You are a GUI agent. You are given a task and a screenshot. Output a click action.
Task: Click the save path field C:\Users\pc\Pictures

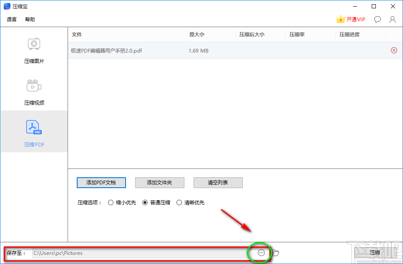click(x=141, y=253)
